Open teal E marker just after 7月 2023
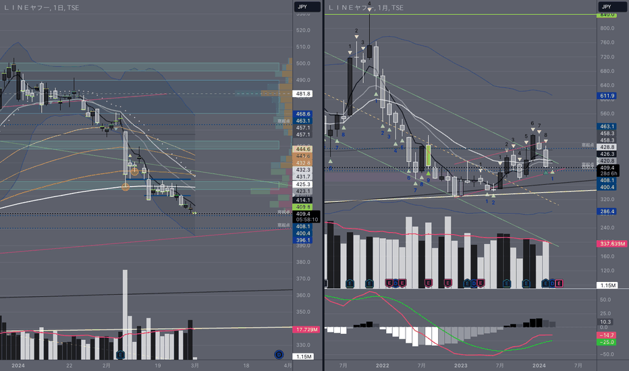This screenshot has height=371, width=629. 507,283
